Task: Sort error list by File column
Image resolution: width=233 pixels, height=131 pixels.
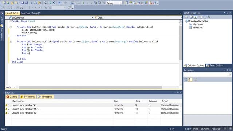Action: (116, 101)
